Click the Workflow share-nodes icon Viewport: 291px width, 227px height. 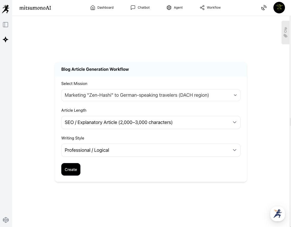tap(202, 8)
